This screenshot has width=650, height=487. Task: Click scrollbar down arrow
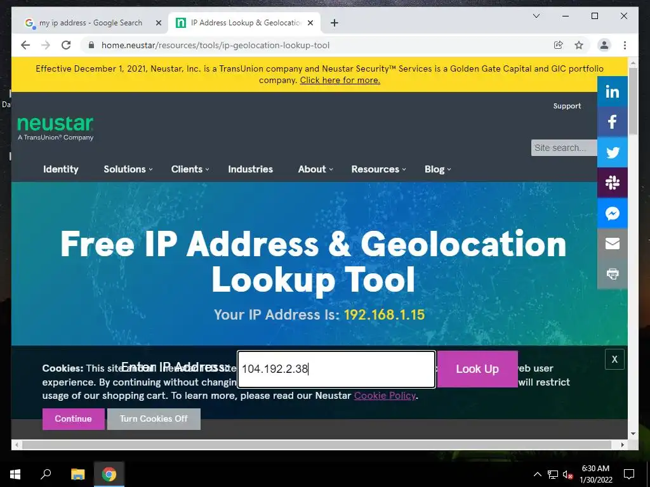point(633,434)
